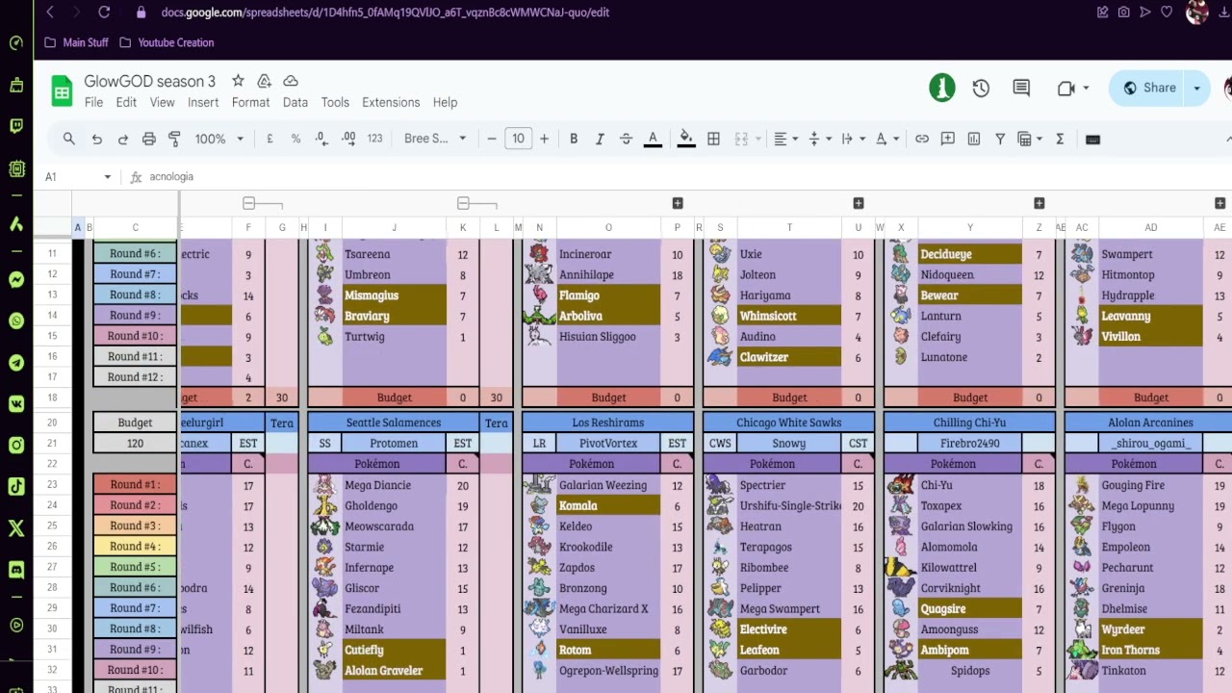Show all comments icon
Screen dimensions: 1232x693
[x=1021, y=88]
